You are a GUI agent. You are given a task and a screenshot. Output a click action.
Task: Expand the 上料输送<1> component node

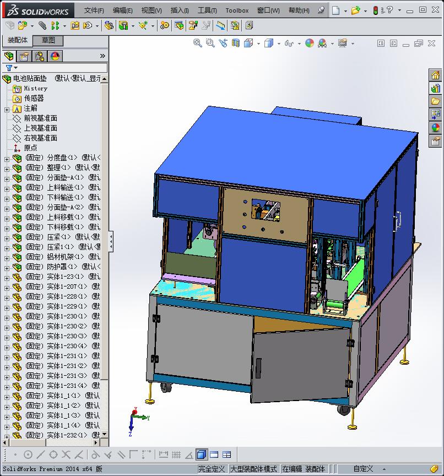tap(7, 189)
